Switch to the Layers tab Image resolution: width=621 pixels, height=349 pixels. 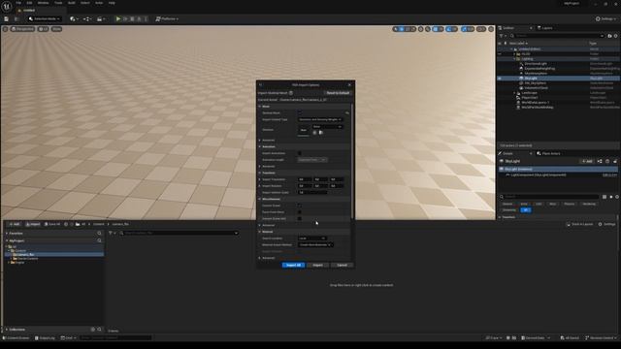(545, 28)
